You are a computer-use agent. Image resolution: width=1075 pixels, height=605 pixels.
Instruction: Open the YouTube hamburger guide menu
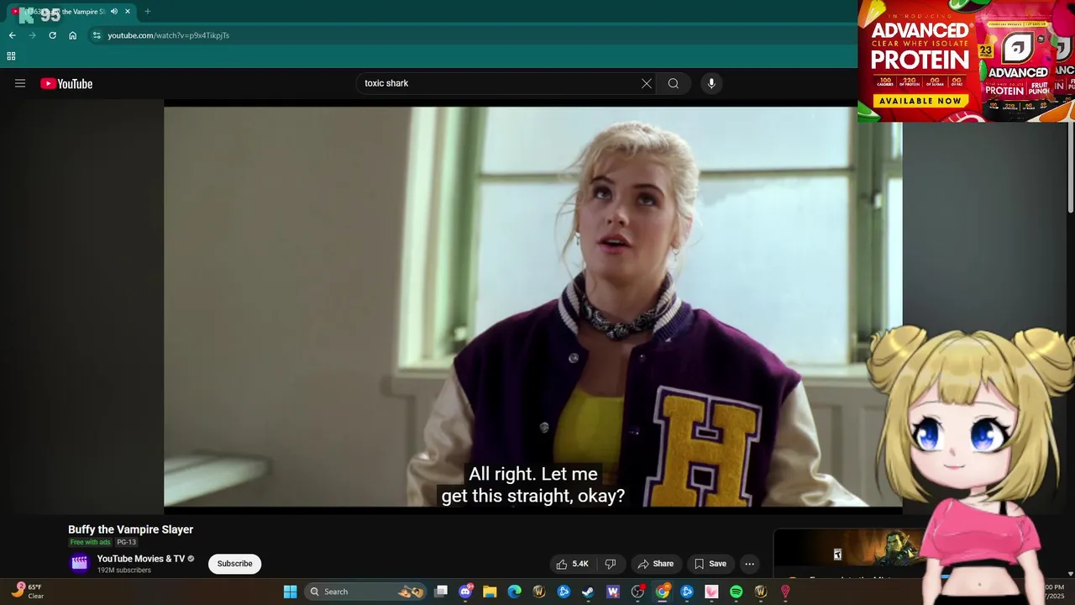(x=20, y=83)
